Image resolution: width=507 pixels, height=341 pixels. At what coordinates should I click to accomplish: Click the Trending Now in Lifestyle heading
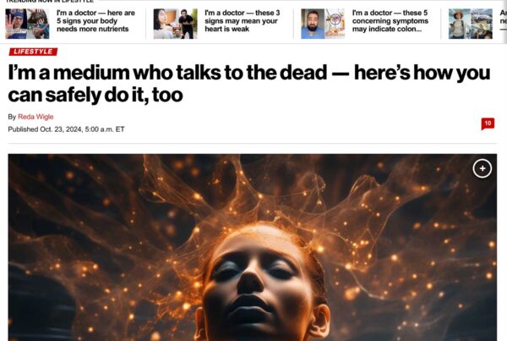pos(50,2)
